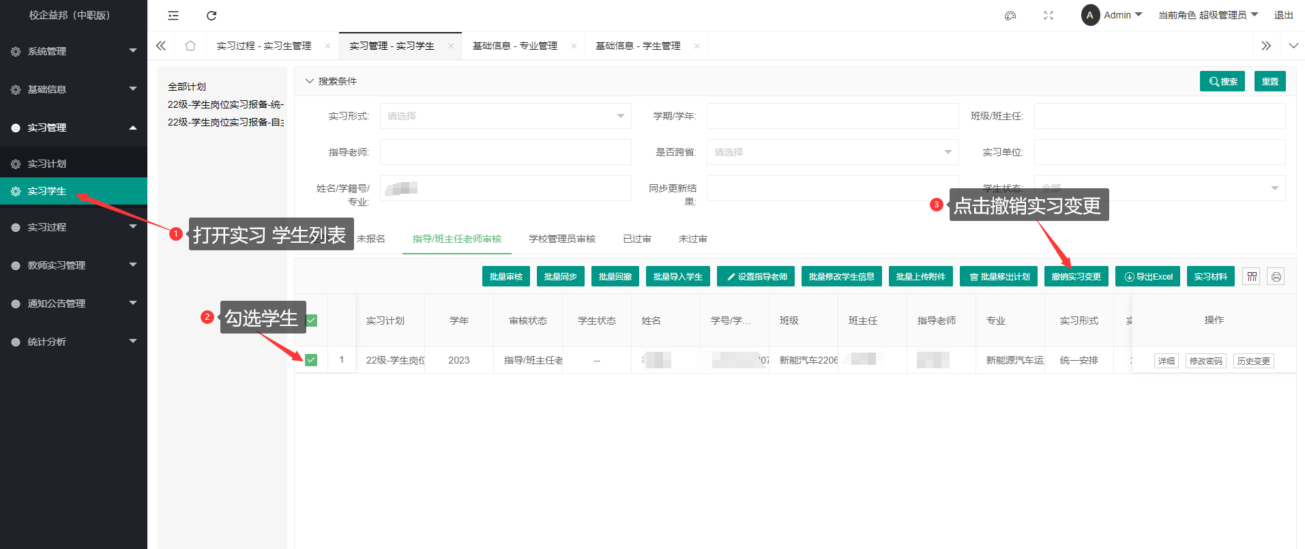Open the 是否跨省 dropdown

pyautogui.click(x=832, y=152)
